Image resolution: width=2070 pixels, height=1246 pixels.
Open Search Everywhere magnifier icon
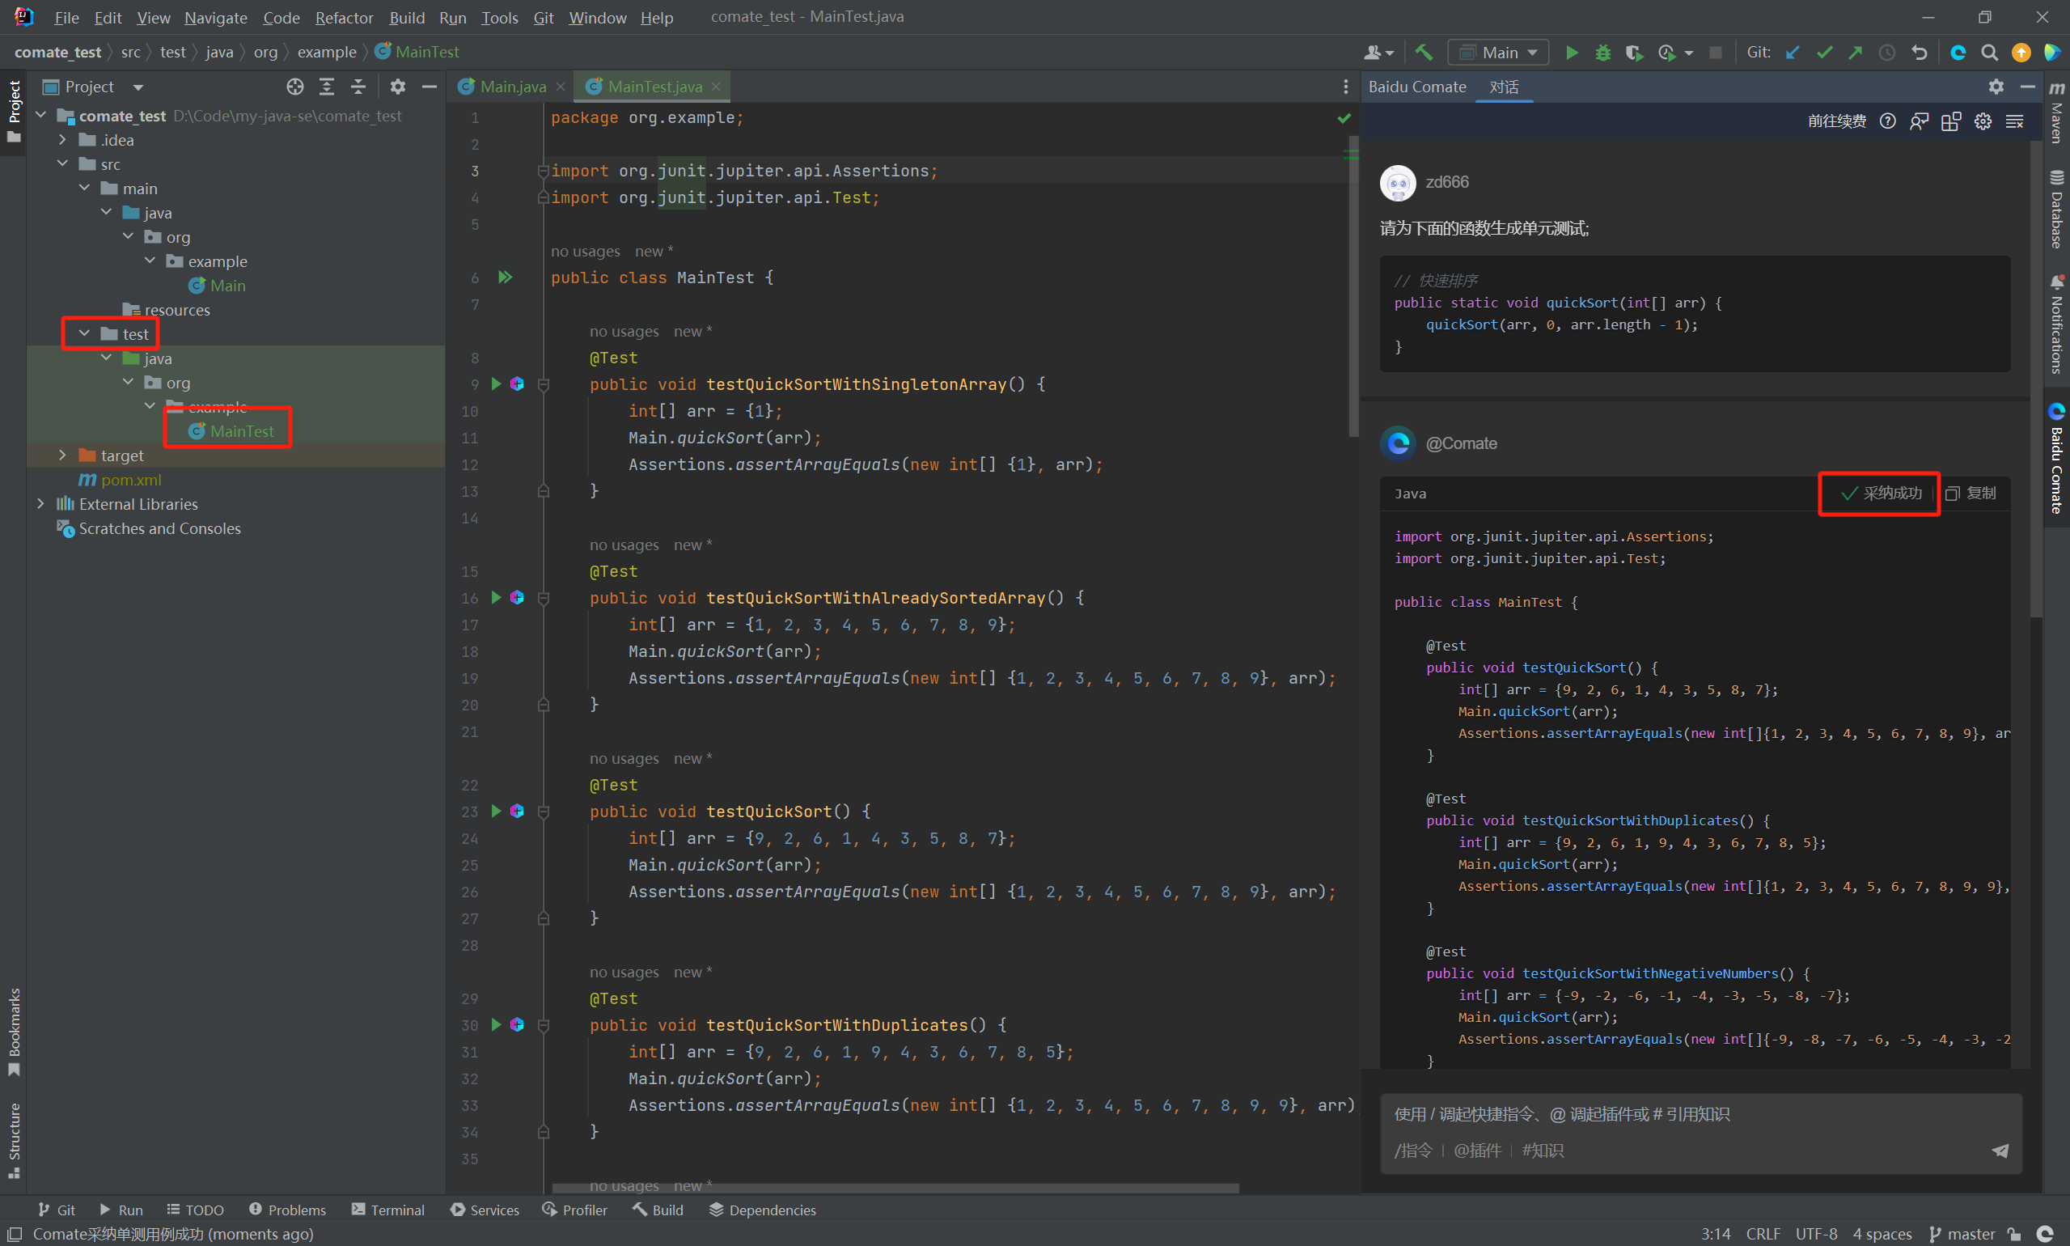[1988, 53]
